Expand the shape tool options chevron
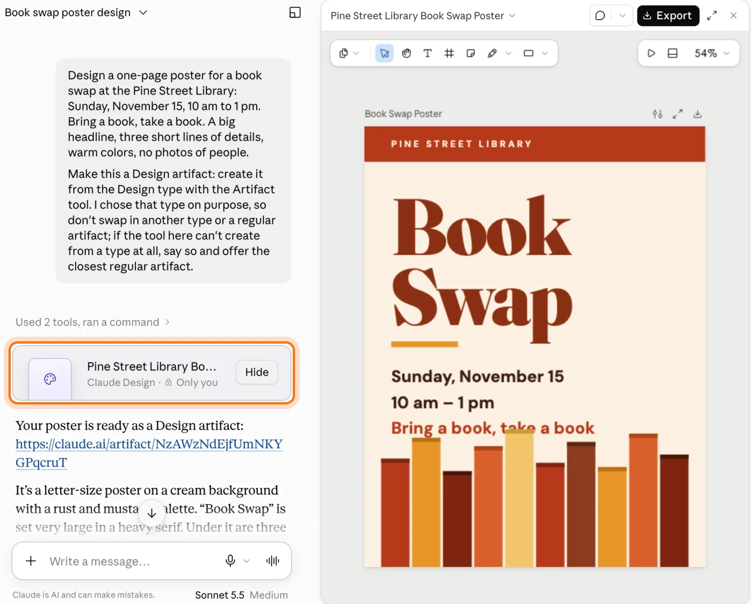 tap(545, 53)
